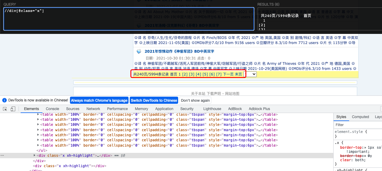Viewport: 382px width, 171px height.
Task: Expand the selected div class="x xh-highlight" node
Action: [34, 156]
